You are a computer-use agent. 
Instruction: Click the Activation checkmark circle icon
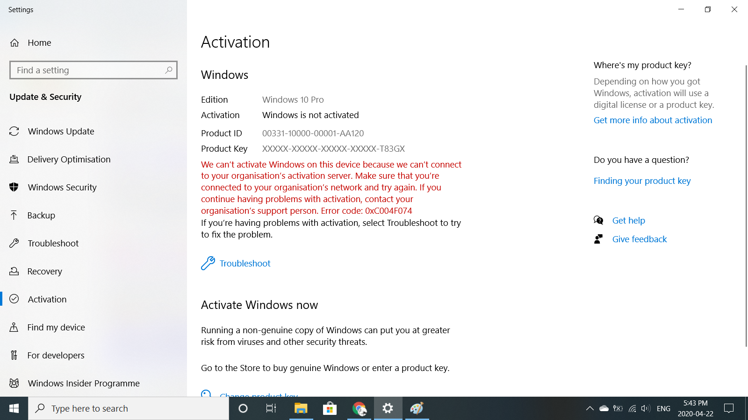(14, 299)
